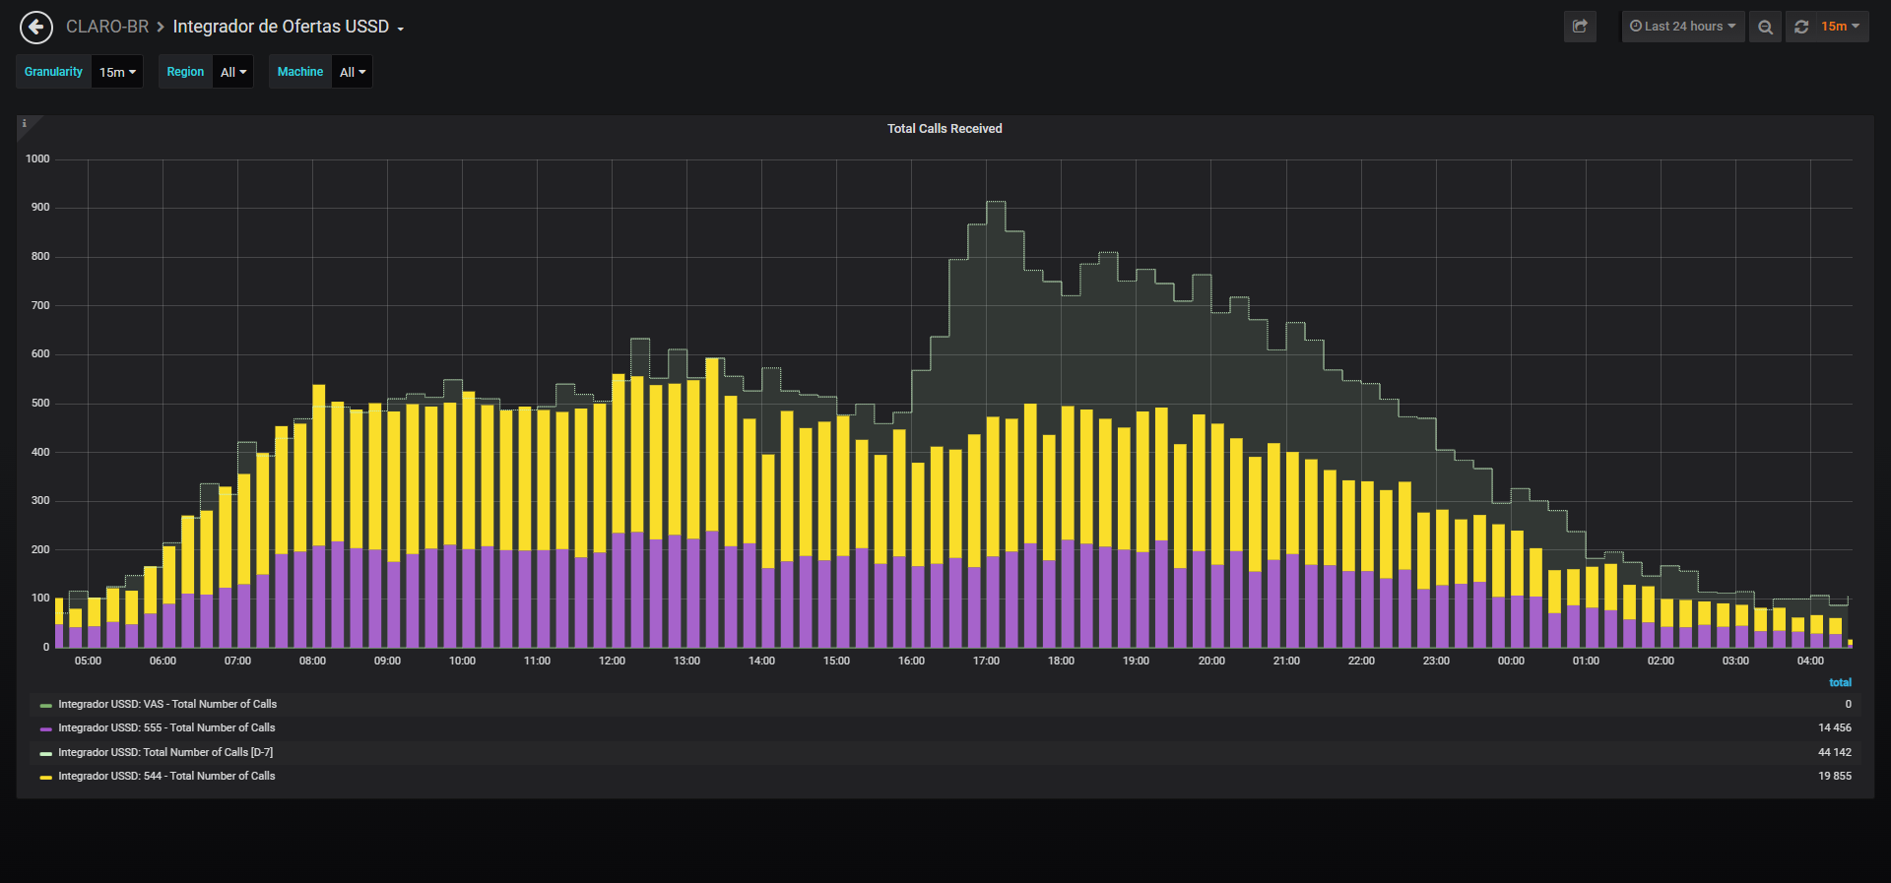Click the 12:00 x-axis time label

(612, 662)
